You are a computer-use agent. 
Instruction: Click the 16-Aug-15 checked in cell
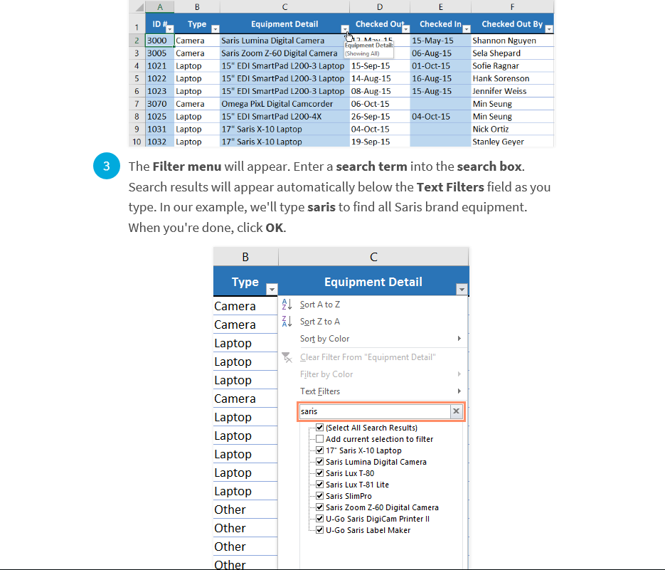tap(441, 78)
